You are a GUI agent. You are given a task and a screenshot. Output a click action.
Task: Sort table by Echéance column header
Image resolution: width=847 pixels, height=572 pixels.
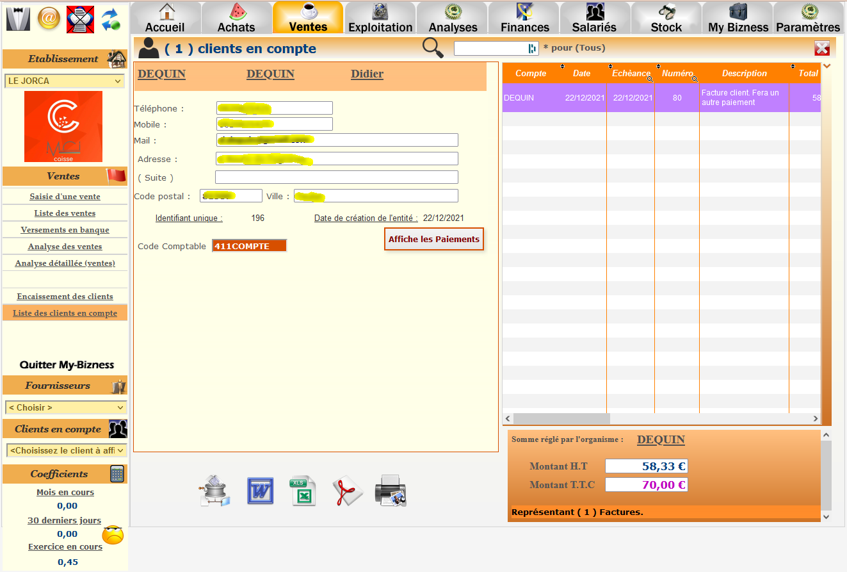point(631,74)
